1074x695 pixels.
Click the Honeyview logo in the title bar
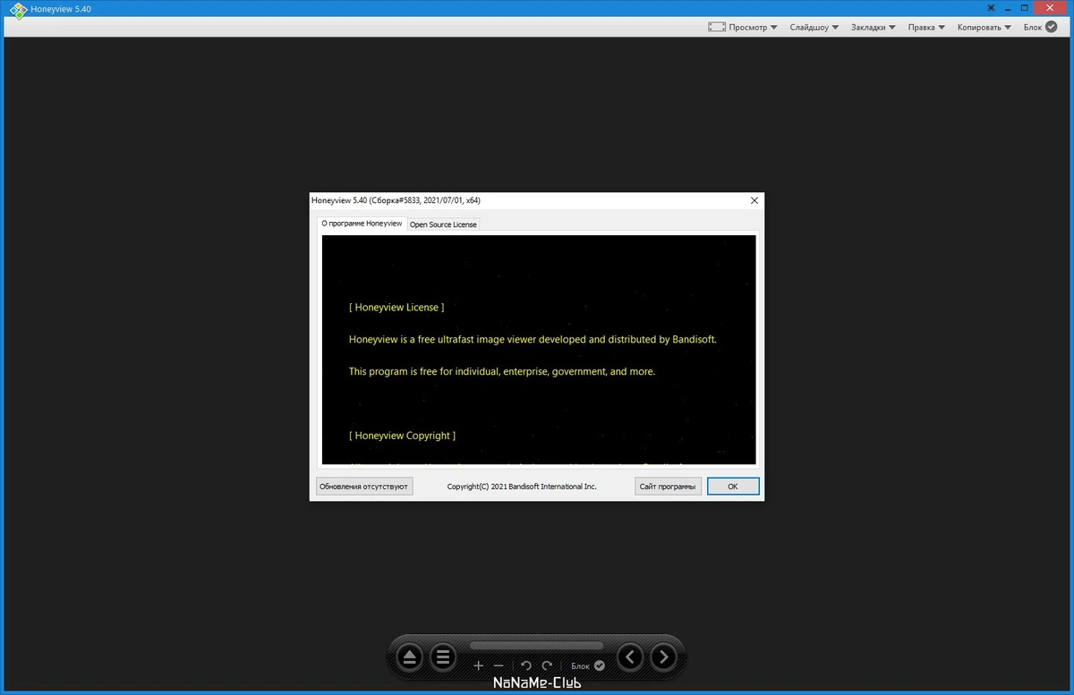[x=18, y=9]
